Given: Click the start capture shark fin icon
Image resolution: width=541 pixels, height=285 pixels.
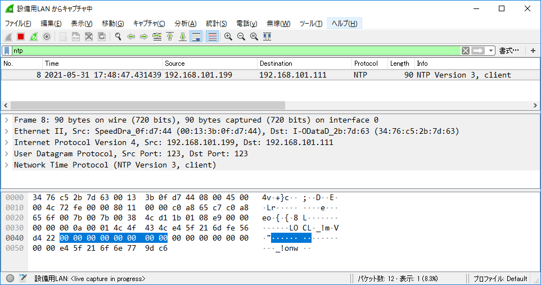Looking at the screenshot, I should pyautogui.click(x=8, y=37).
